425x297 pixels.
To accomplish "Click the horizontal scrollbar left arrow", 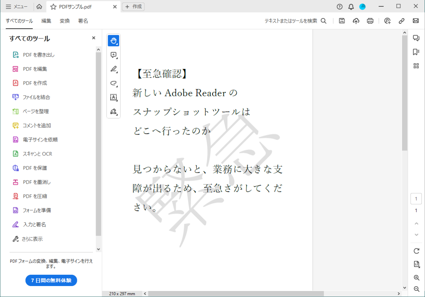I will [x=145, y=294].
